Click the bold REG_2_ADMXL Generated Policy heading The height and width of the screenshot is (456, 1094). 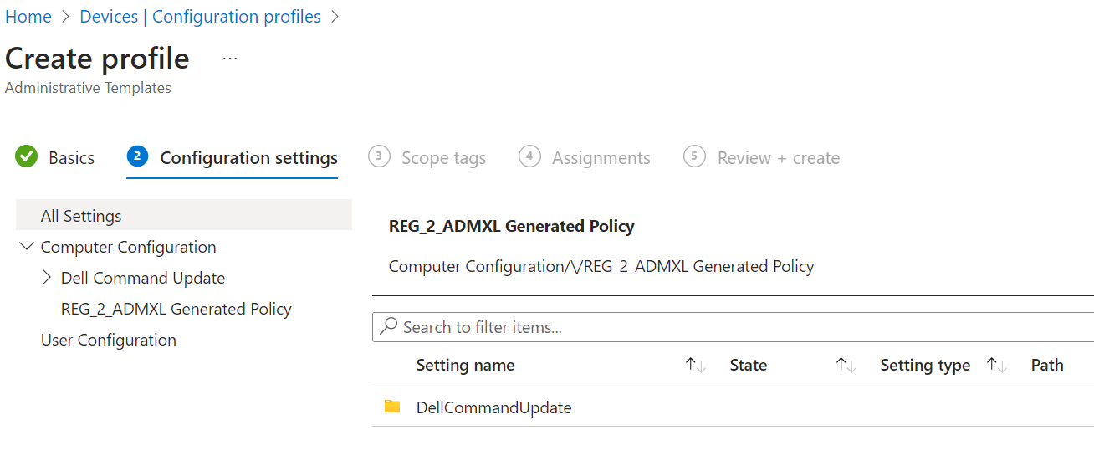(x=512, y=226)
